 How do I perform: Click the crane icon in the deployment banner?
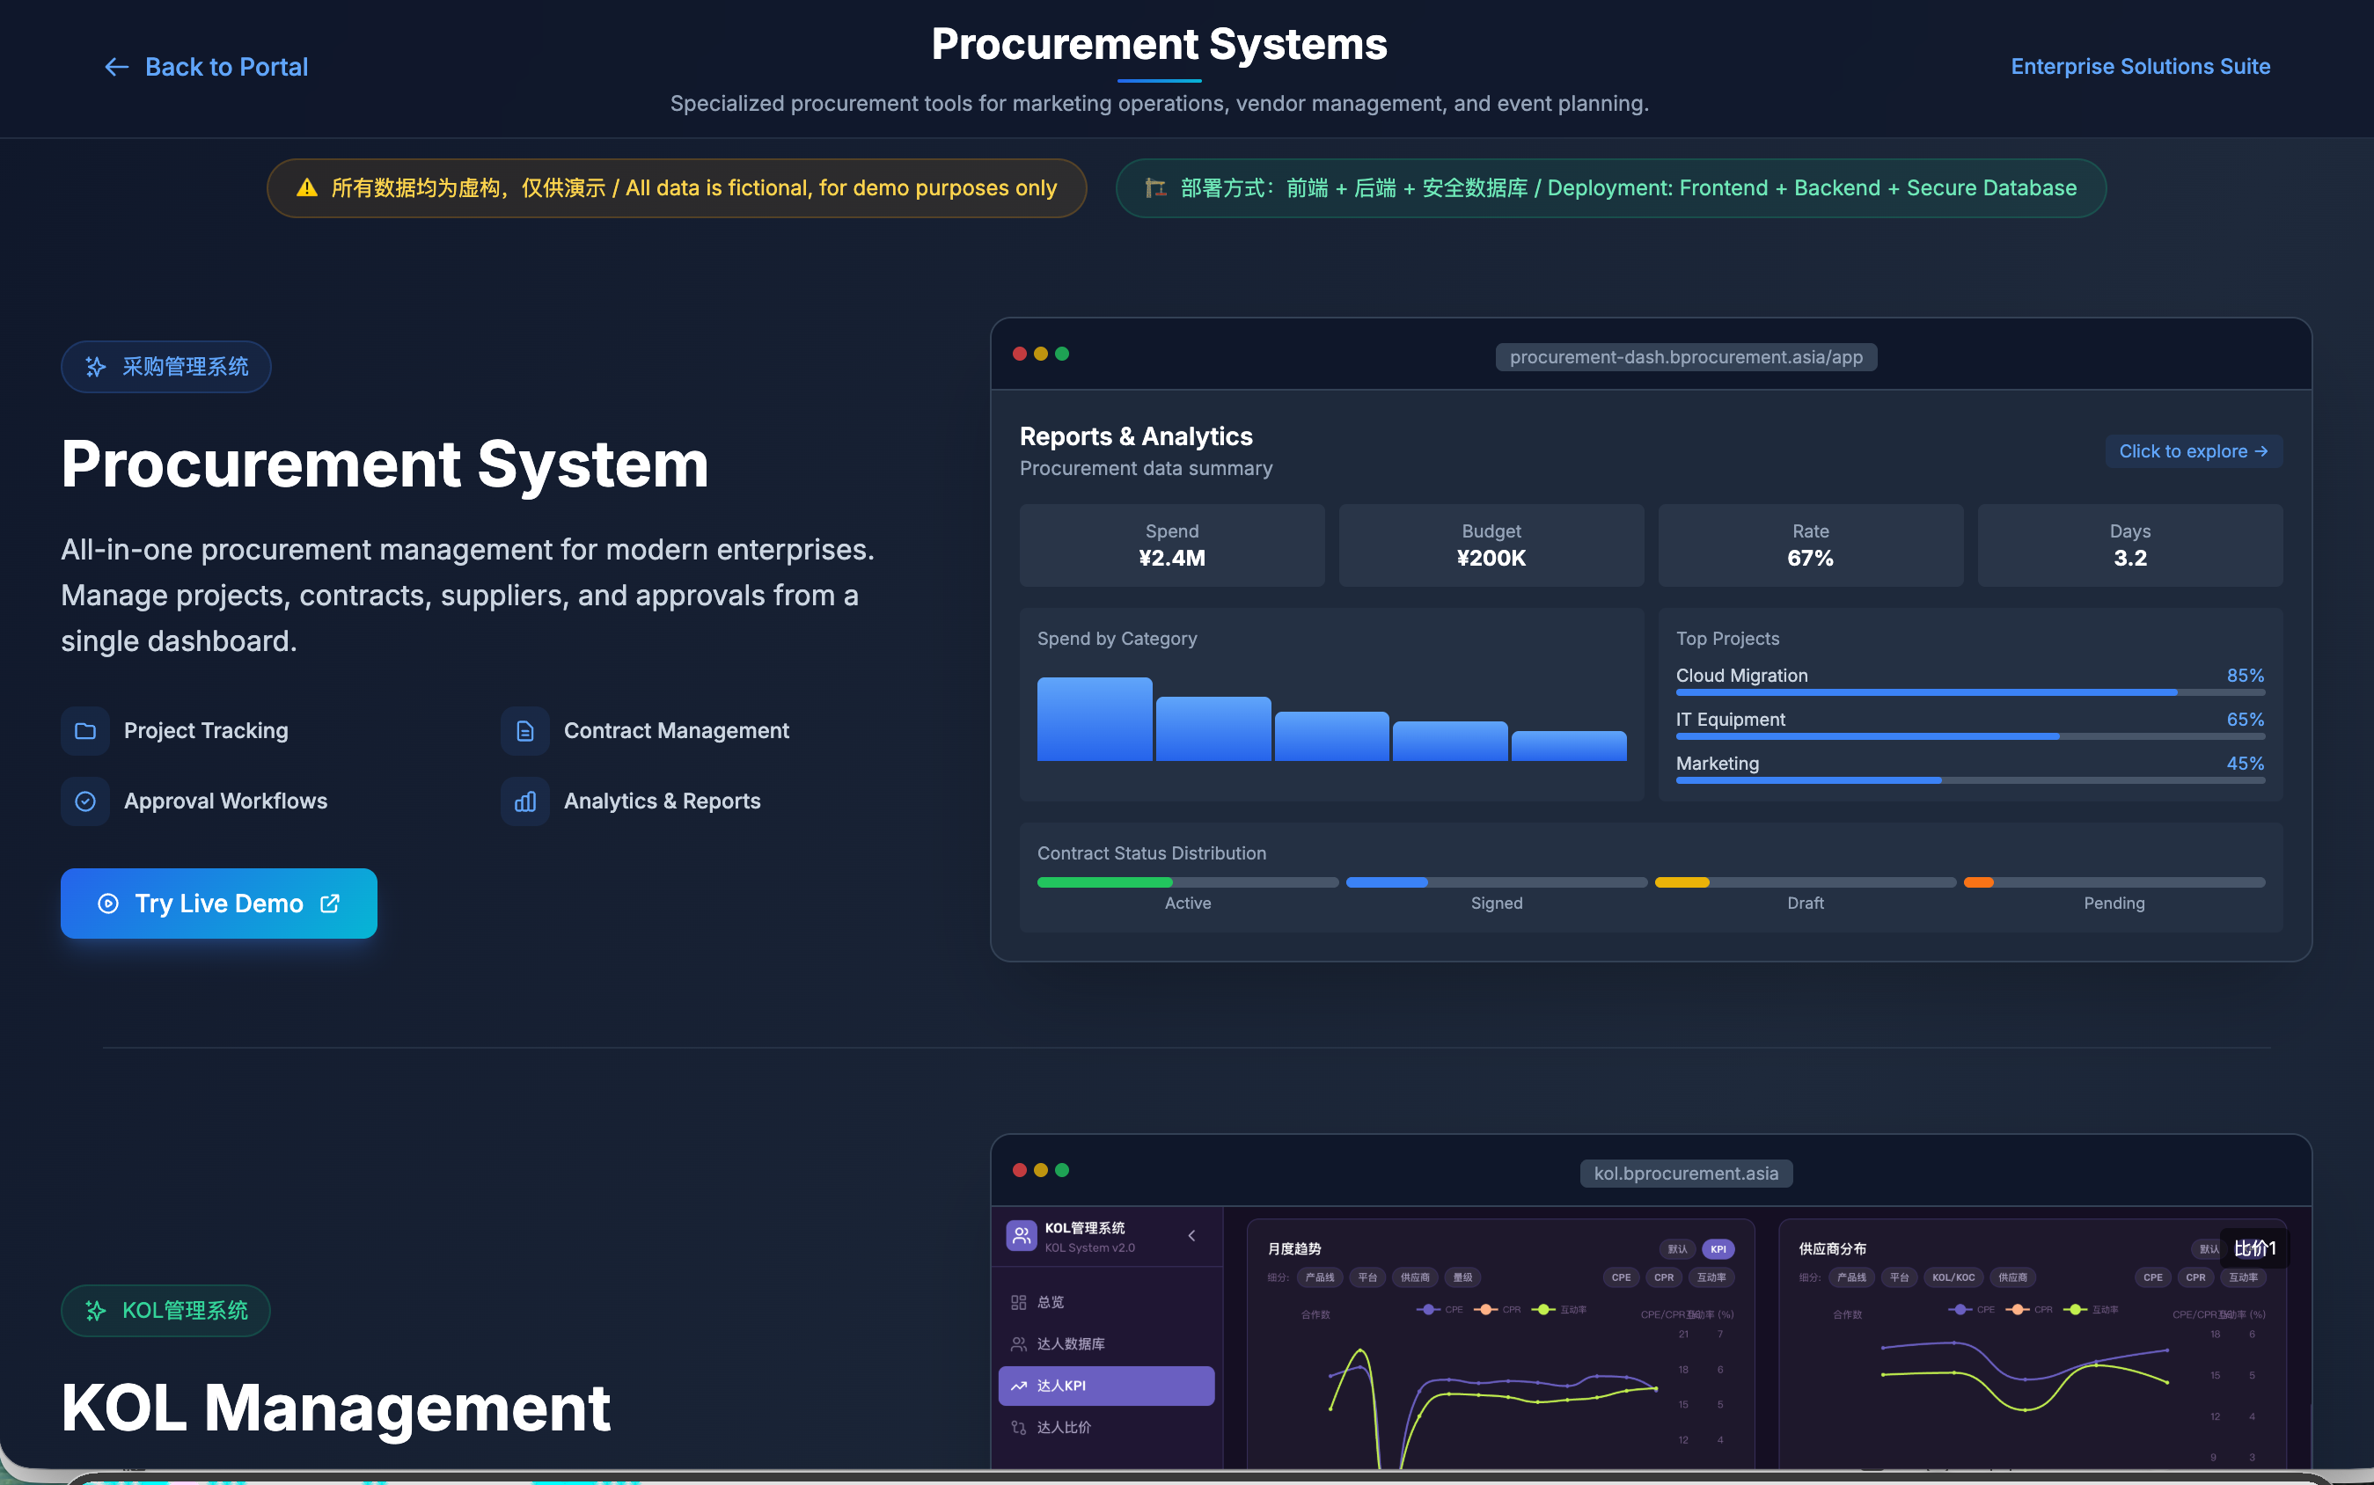coord(1155,187)
